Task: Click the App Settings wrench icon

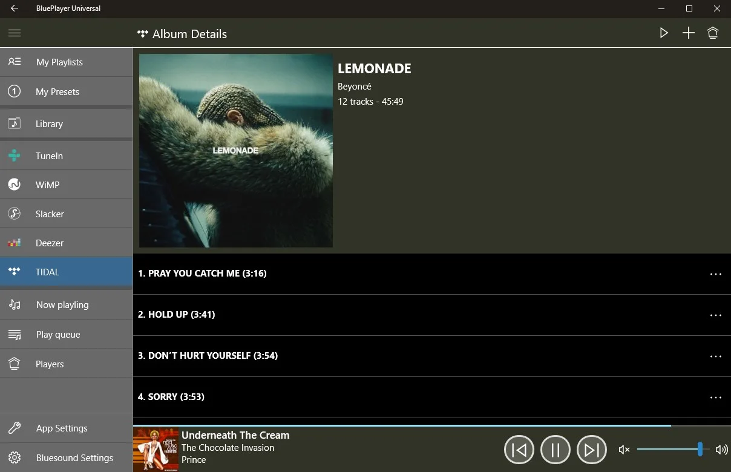Action: point(15,428)
